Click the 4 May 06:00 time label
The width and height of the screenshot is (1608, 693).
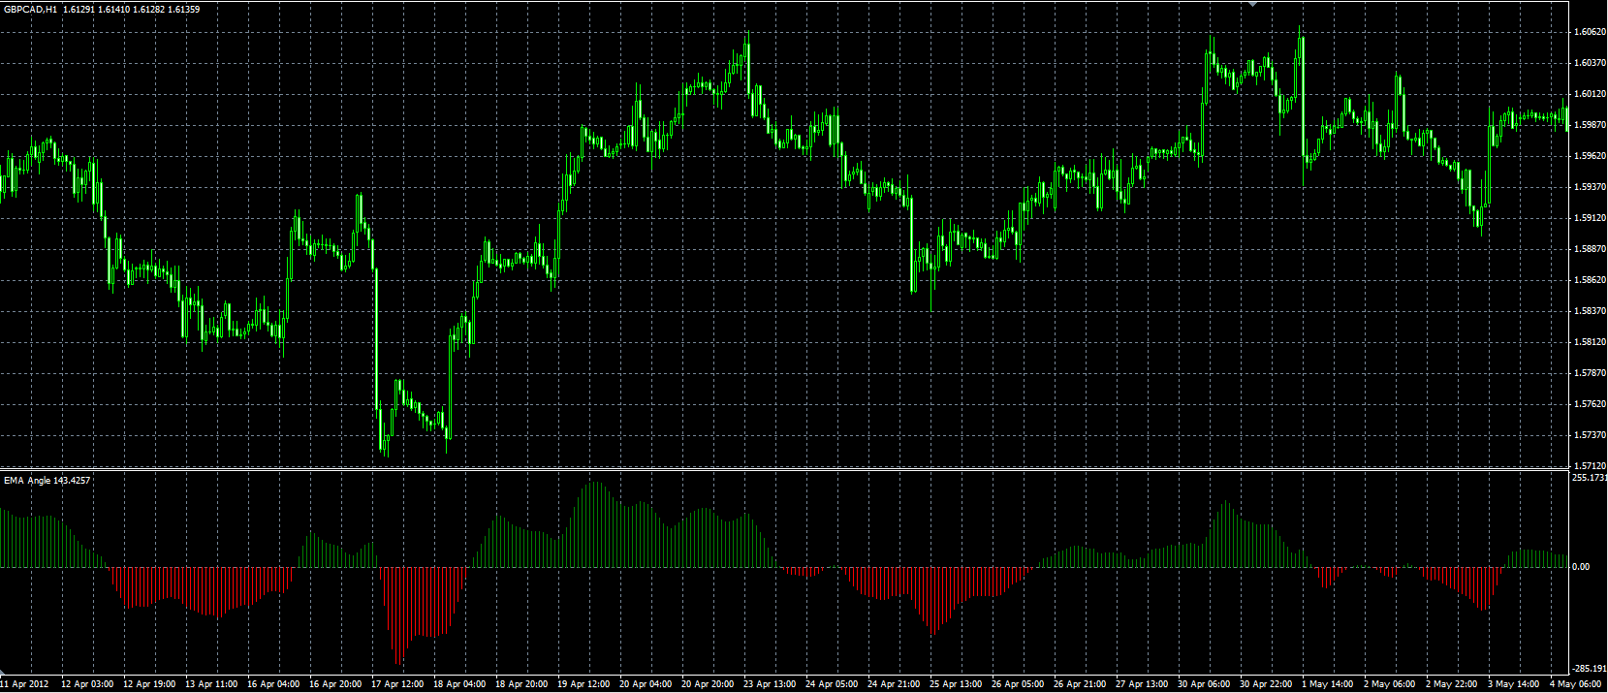pyautogui.click(x=1575, y=684)
